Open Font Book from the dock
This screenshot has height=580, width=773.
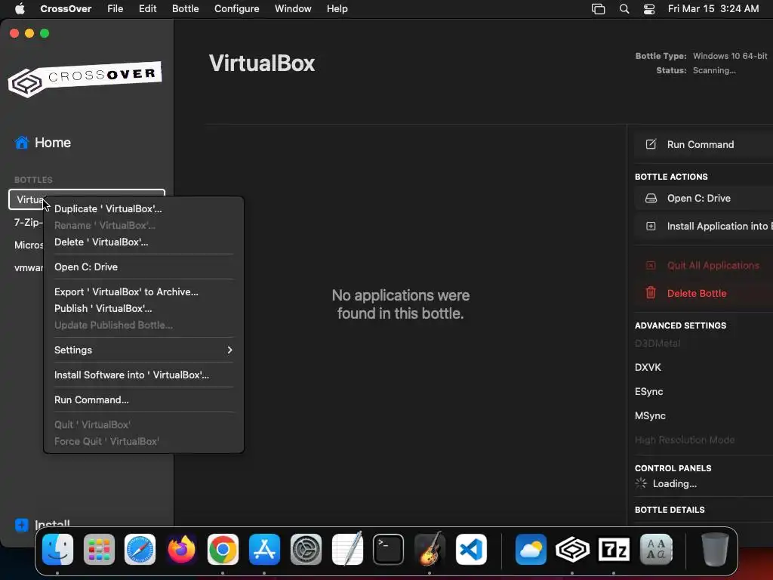tap(656, 550)
